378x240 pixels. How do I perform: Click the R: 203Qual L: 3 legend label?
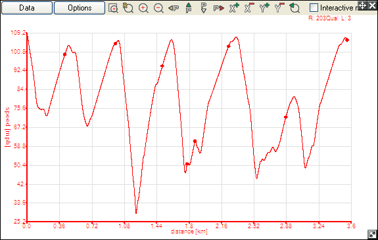coord(329,18)
